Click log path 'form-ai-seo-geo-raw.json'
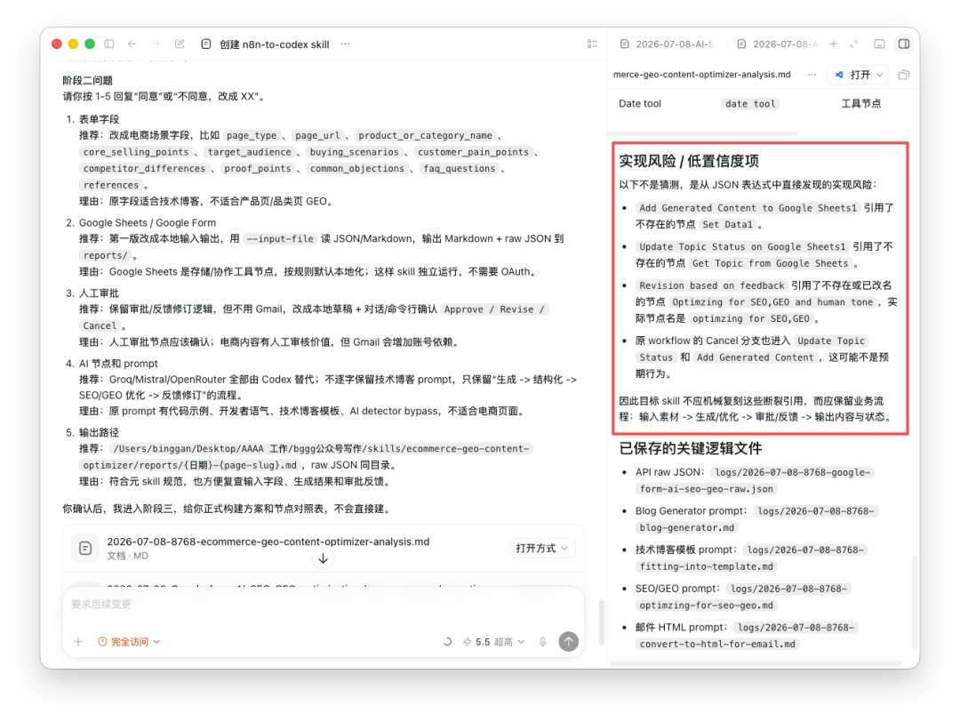Image resolution: width=960 pixels, height=722 pixels. click(706, 489)
